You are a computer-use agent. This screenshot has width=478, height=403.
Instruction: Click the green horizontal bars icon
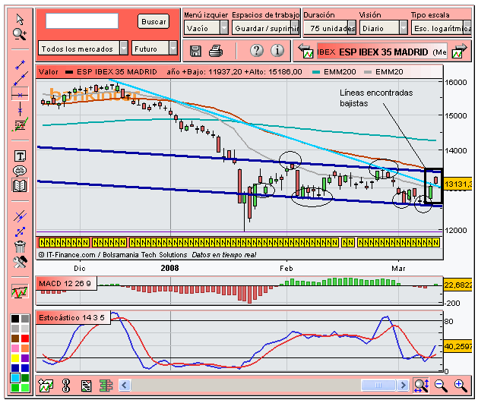pos(106,386)
